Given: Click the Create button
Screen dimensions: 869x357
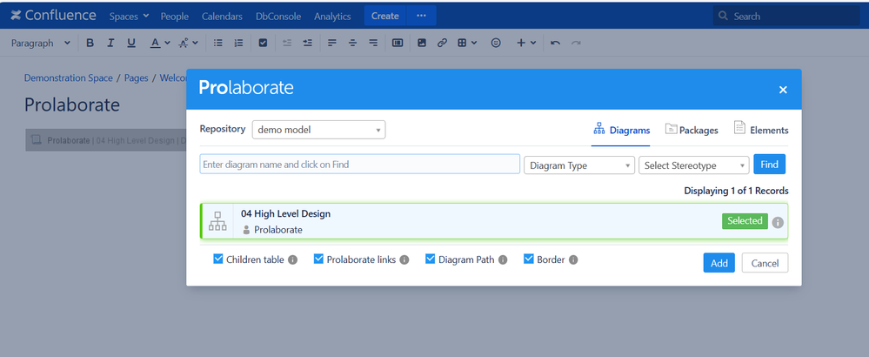Looking at the screenshot, I should (385, 16).
